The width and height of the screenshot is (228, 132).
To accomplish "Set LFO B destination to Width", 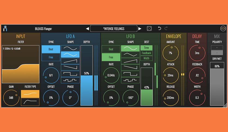I will coord(146,58).
